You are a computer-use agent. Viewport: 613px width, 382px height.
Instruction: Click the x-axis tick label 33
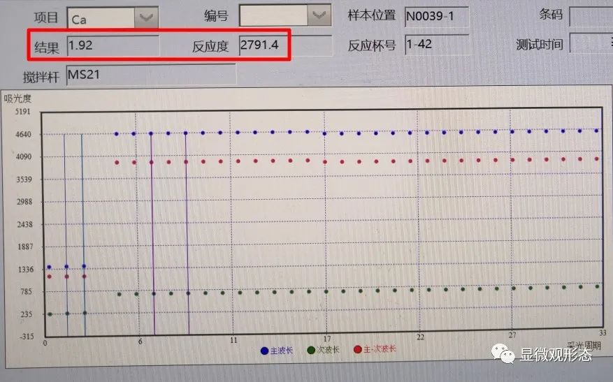tap(603, 333)
